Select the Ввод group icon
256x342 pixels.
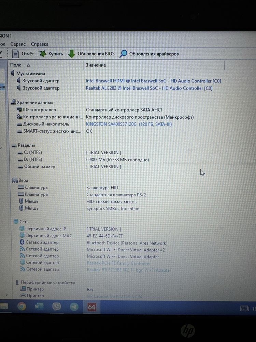(x=15, y=180)
